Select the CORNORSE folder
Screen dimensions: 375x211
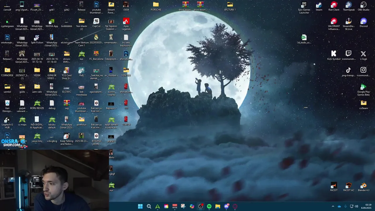[7, 72]
